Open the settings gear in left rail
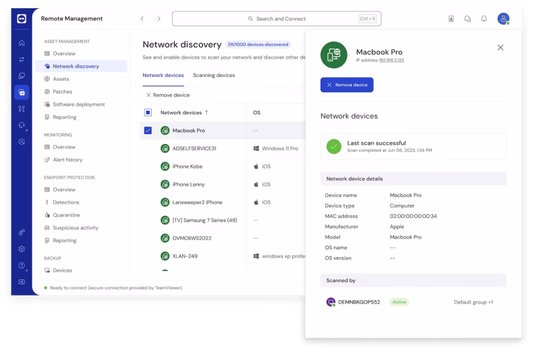This screenshot has width=533, height=353. click(x=21, y=249)
